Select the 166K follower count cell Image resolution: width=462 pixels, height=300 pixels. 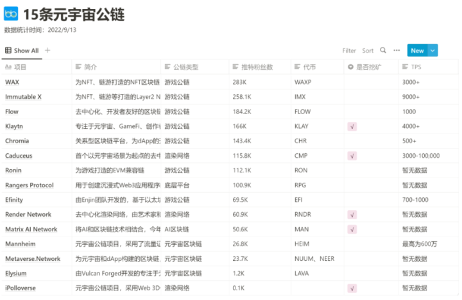tap(260, 126)
